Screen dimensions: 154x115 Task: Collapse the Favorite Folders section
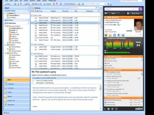pos(29,11)
